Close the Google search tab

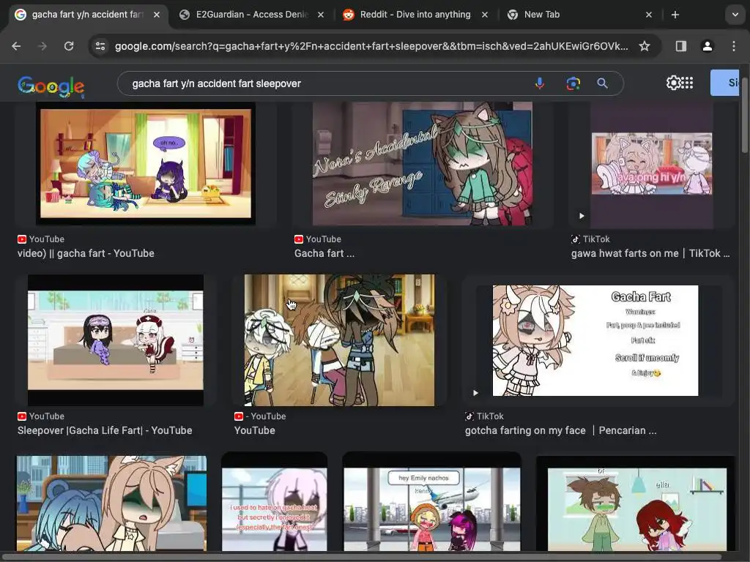point(157,15)
